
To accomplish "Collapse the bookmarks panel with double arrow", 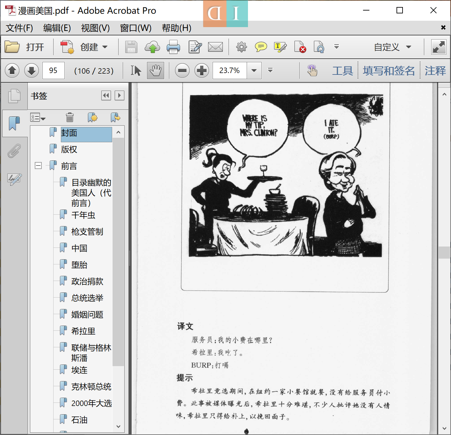I will (106, 95).
